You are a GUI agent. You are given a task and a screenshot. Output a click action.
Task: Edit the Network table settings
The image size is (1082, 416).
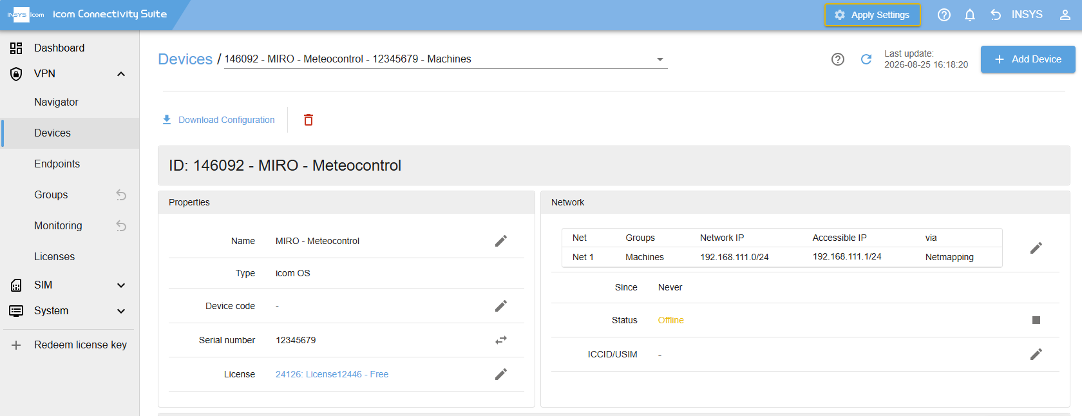pos(1036,248)
